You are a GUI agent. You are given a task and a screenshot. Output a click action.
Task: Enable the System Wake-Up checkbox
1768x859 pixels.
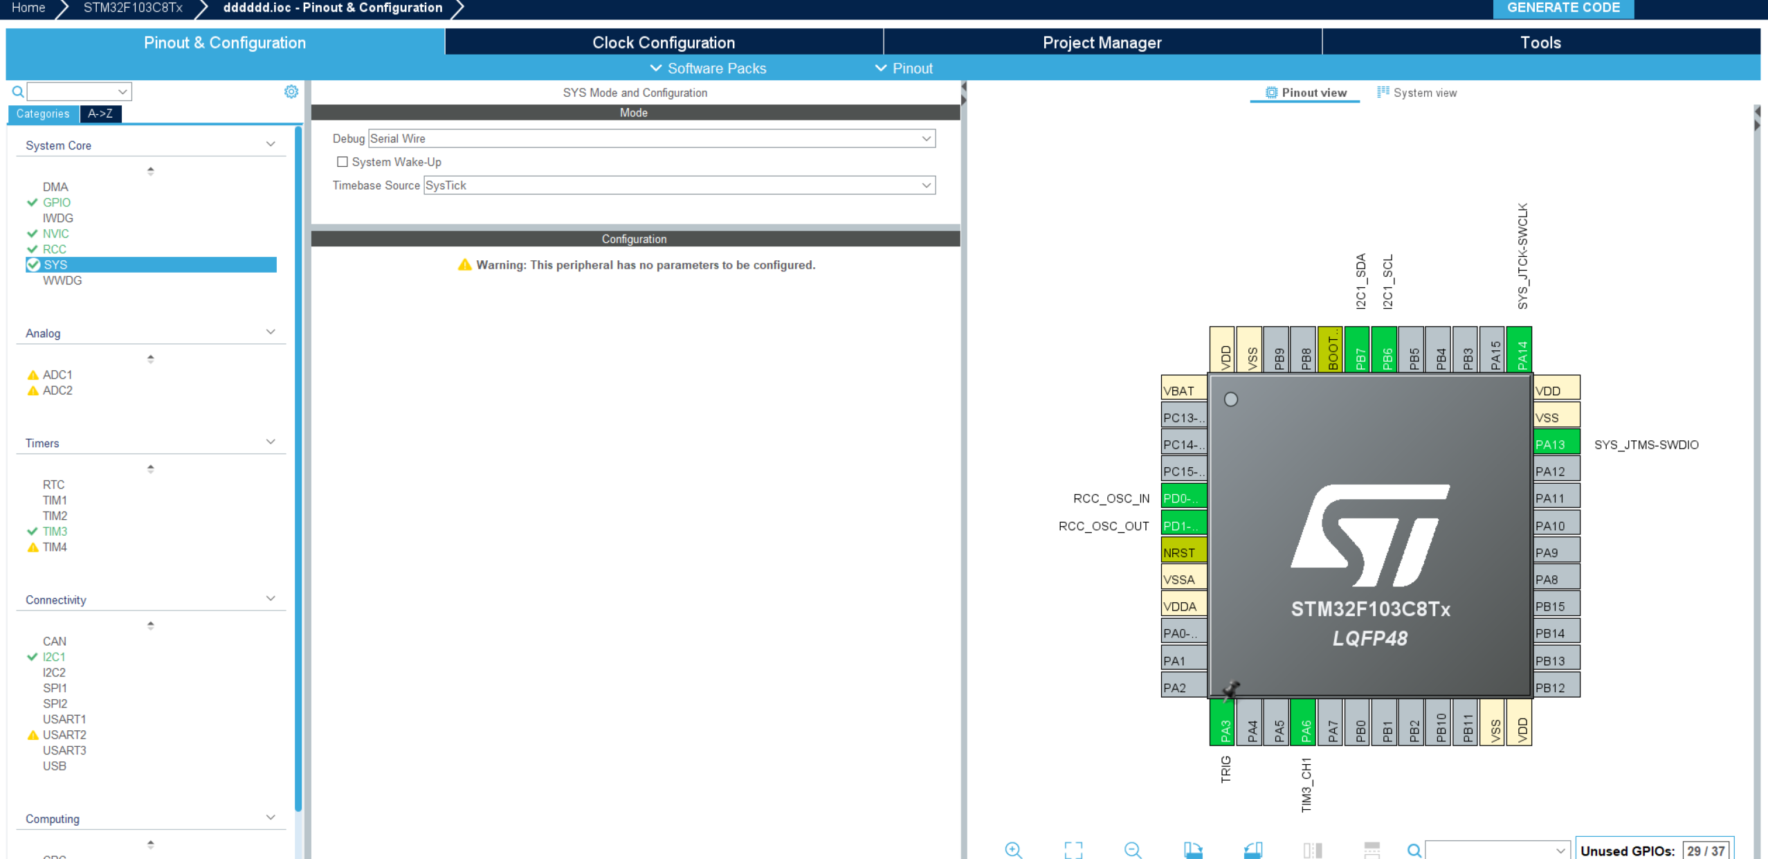pyautogui.click(x=342, y=162)
